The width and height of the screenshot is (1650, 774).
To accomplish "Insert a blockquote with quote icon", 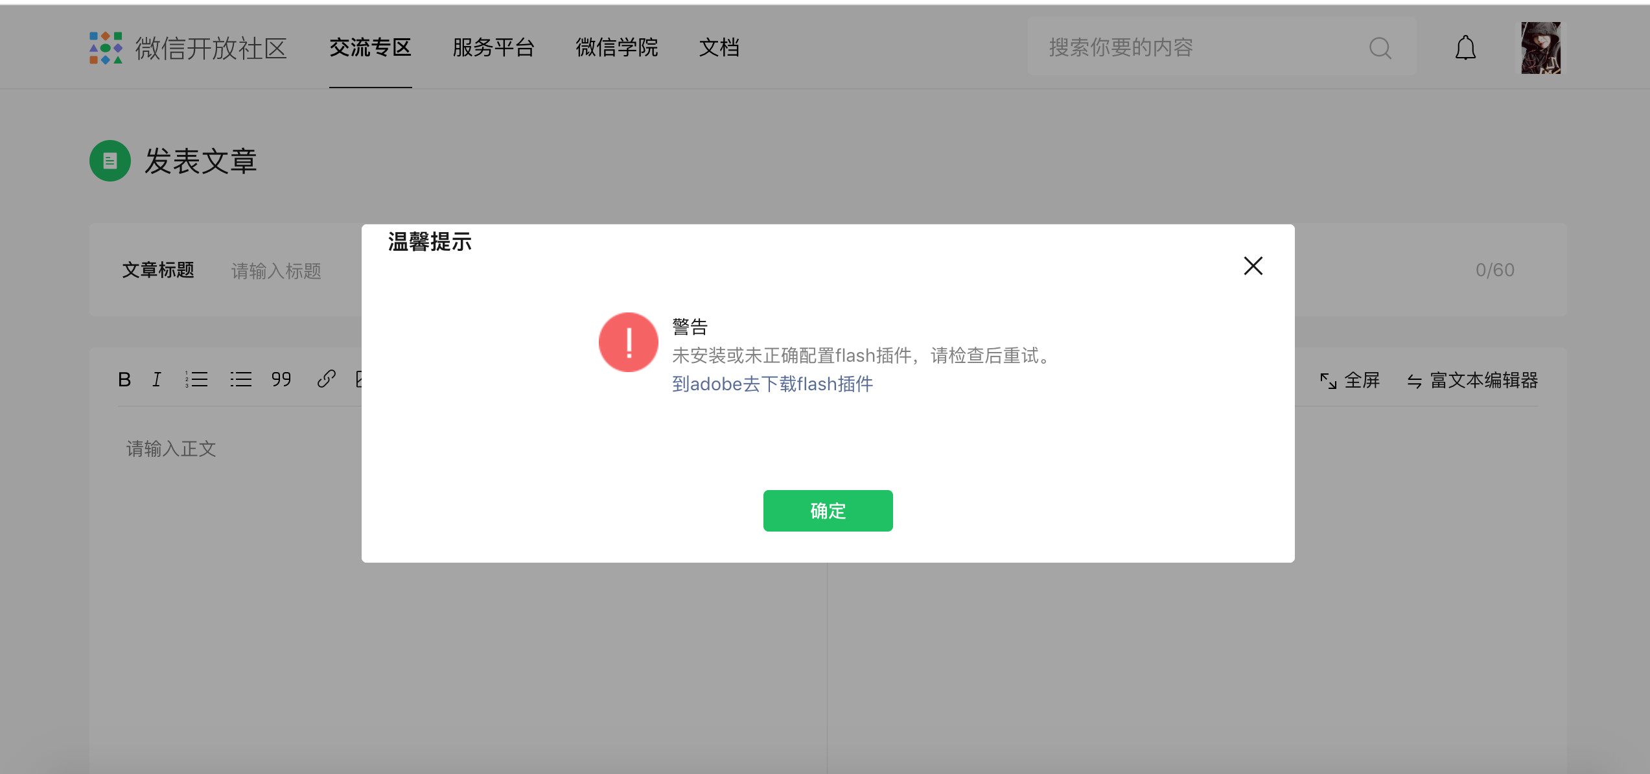I will [x=281, y=380].
